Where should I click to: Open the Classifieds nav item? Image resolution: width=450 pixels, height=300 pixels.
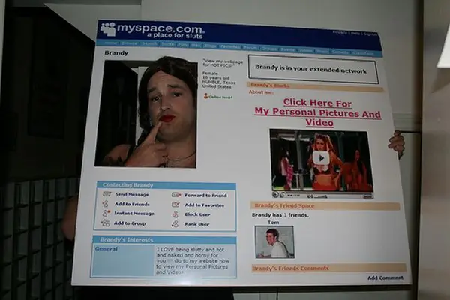click(x=363, y=52)
